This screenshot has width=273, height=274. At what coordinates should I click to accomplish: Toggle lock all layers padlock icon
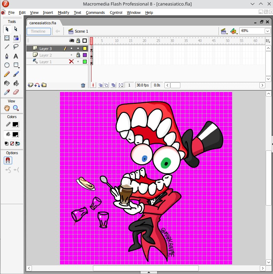78,41
